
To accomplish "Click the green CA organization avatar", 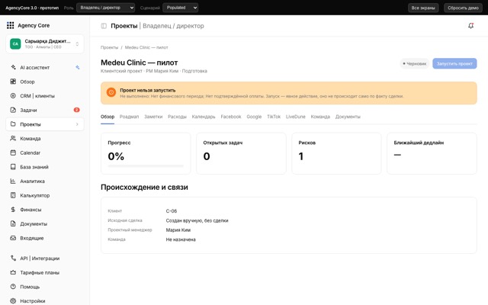I will 15,44.
